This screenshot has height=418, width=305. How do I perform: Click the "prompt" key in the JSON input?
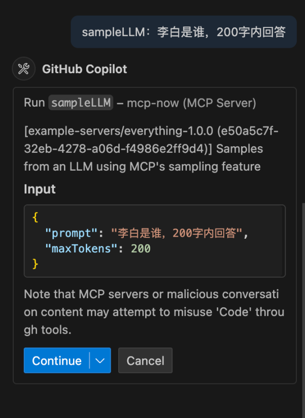coord(71,233)
